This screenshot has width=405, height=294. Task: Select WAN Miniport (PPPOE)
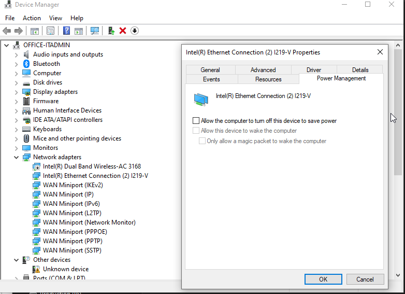click(75, 232)
